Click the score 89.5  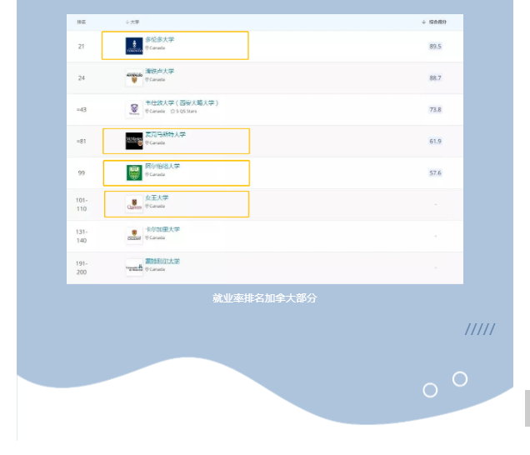click(435, 47)
